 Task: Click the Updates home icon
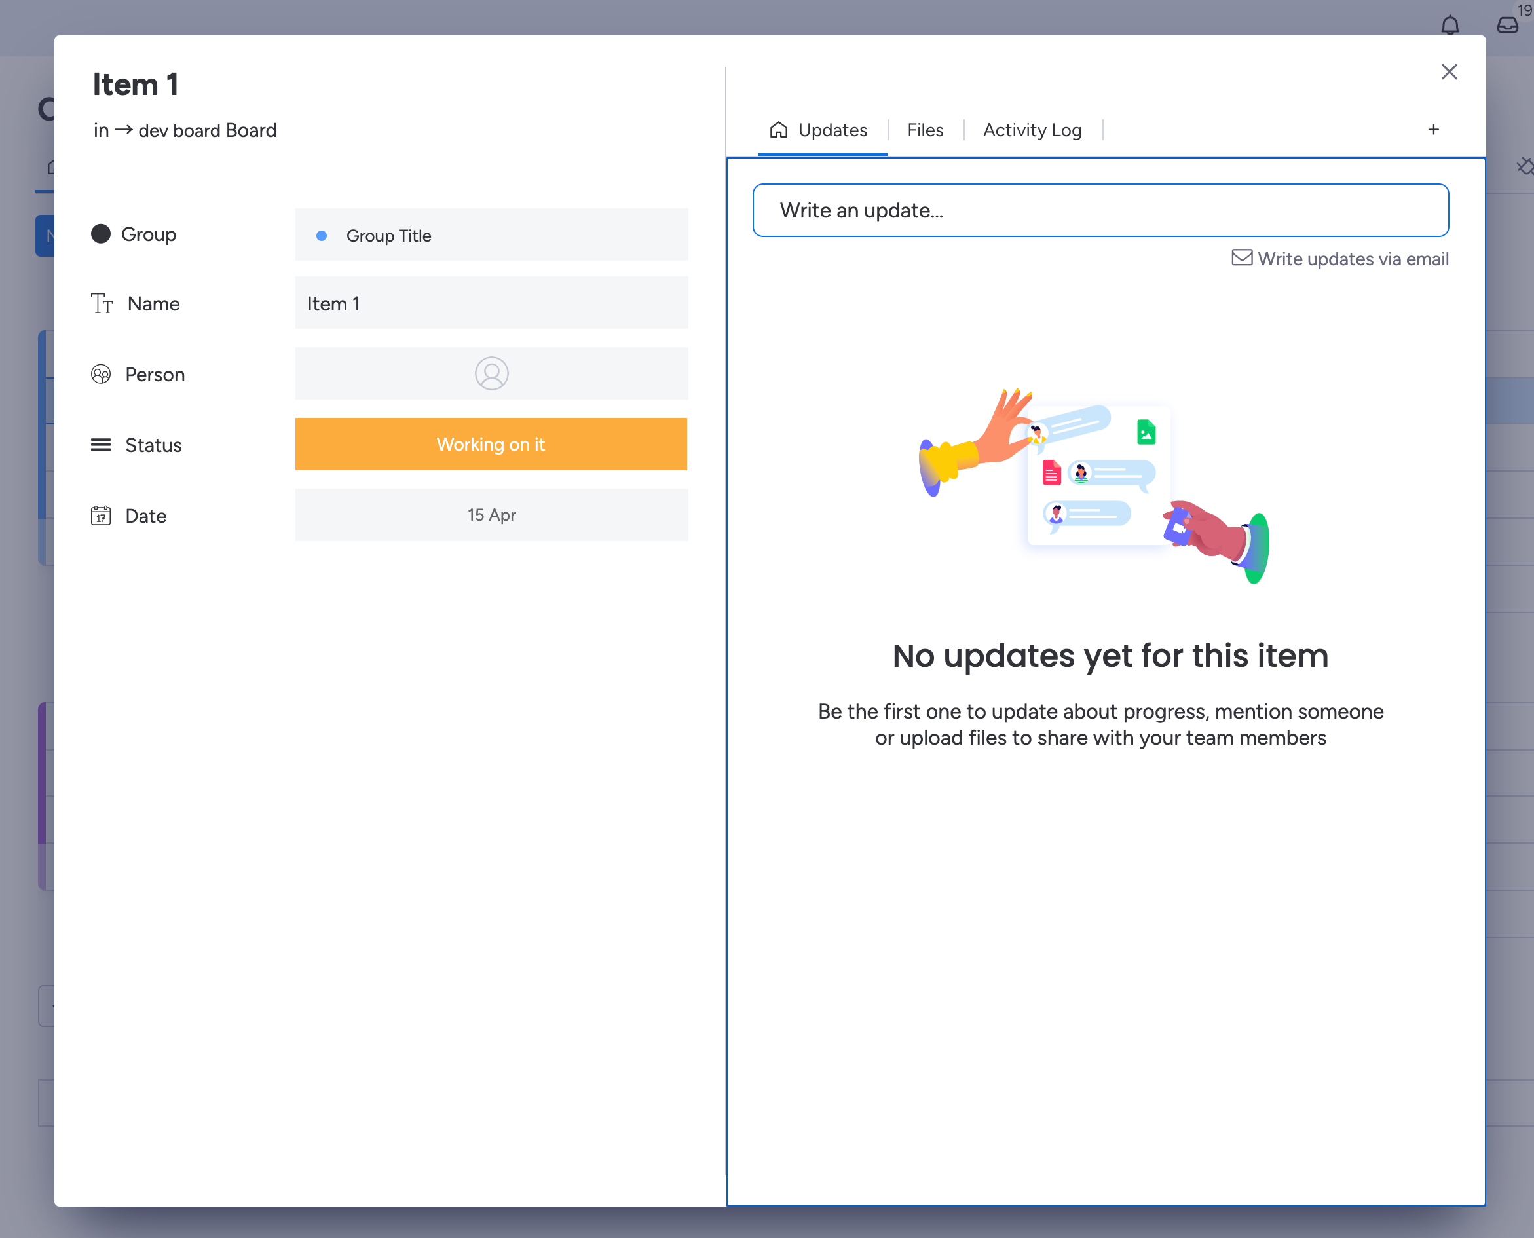779,129
